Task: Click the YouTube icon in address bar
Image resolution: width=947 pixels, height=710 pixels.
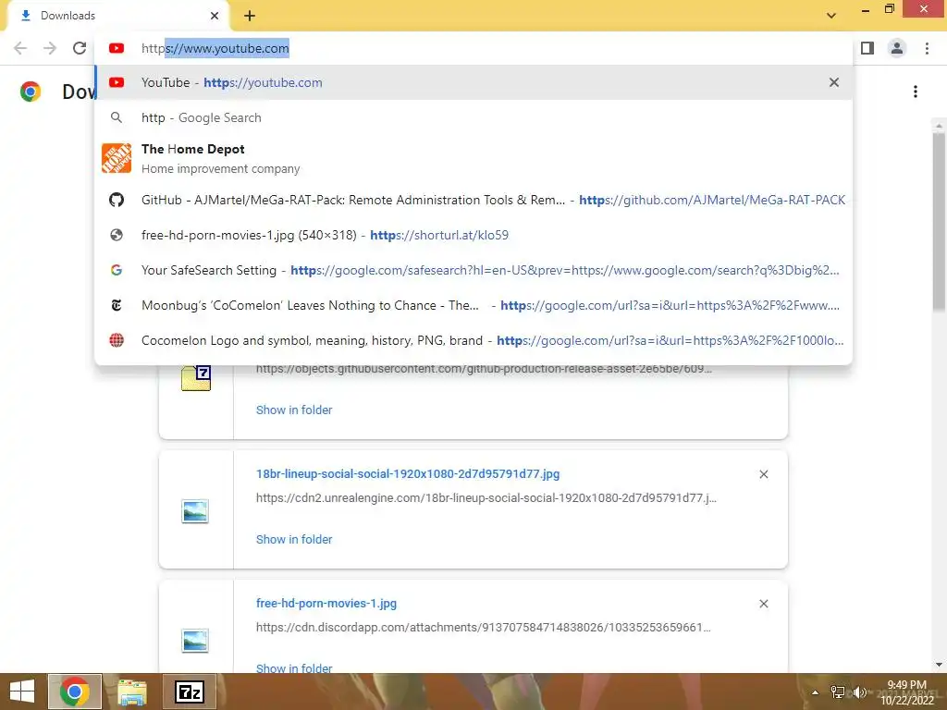Action: point(117,48)
